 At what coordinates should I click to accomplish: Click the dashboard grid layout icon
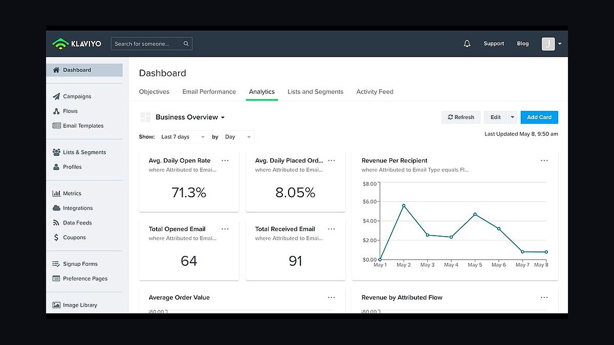[x=145, y=118]
